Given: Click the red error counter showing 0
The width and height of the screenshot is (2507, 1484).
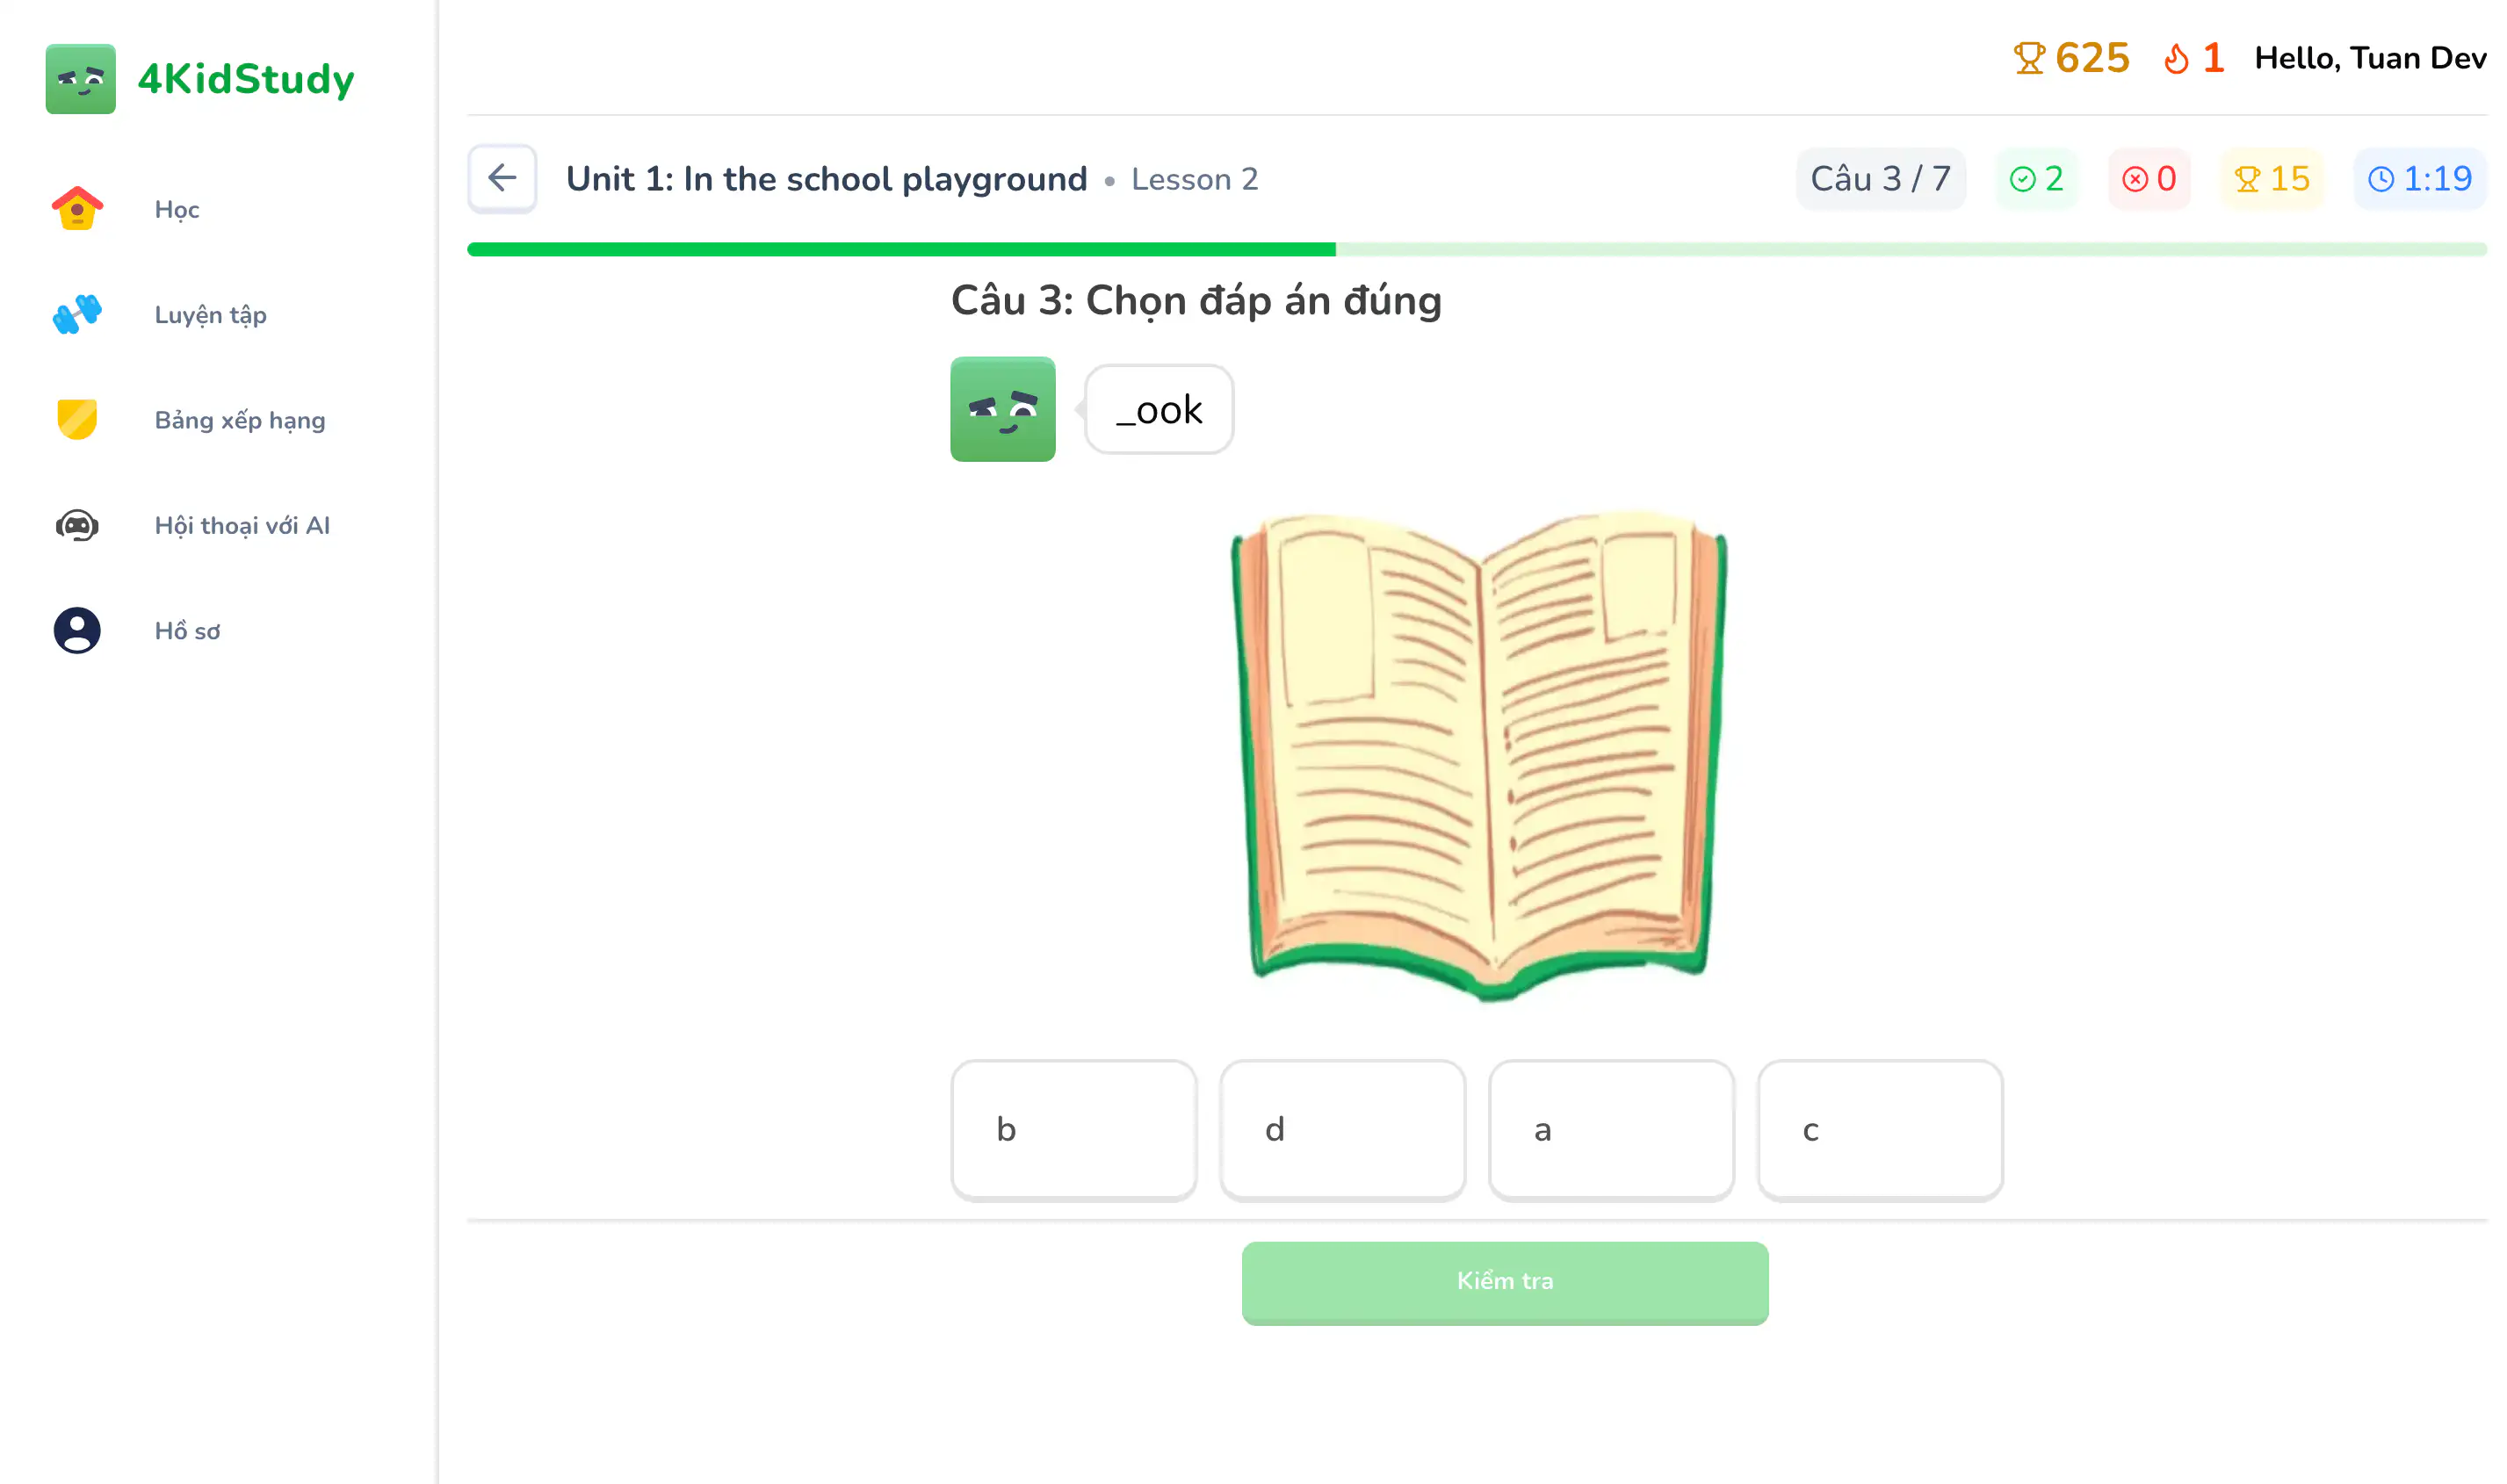Looking at the screenshot, I should 2149,178.
